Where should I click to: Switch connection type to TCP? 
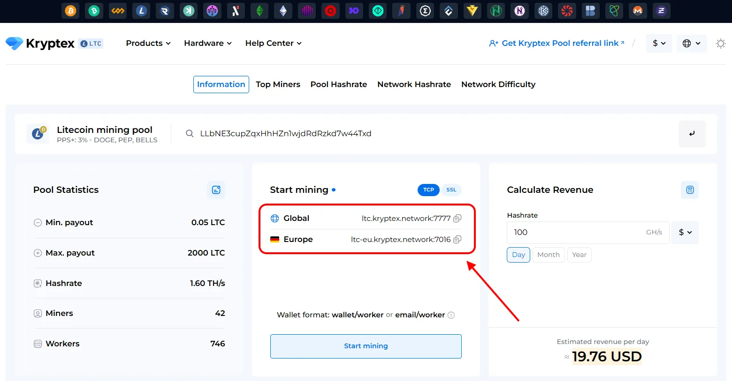click(428, 190)
